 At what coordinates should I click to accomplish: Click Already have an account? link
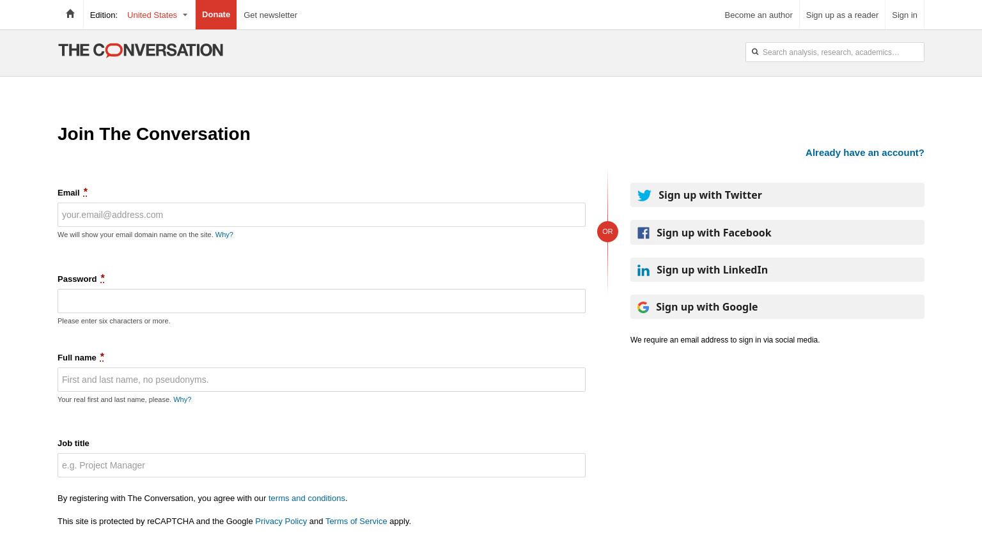click(x=865, y=153)
